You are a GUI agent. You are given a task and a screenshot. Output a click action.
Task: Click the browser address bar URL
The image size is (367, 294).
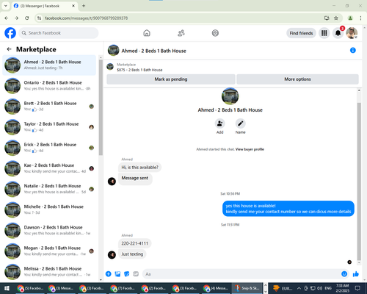tap(86, 18)
